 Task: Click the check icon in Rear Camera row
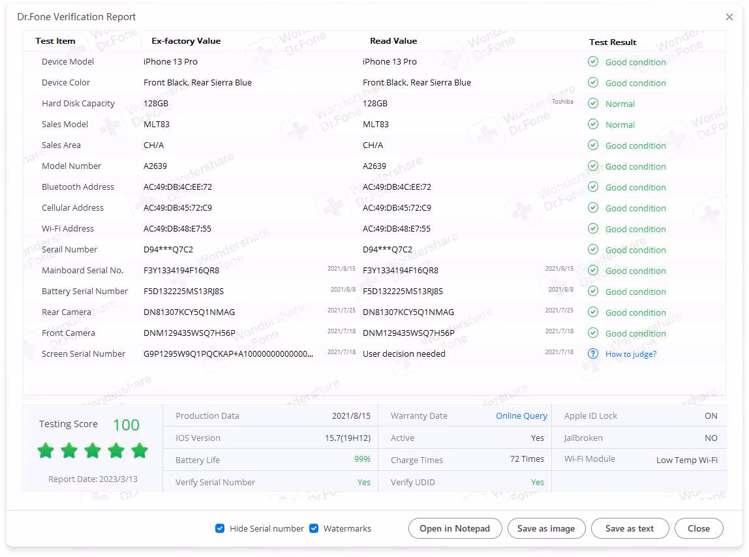pyautogui.click(x=593, y=312)
